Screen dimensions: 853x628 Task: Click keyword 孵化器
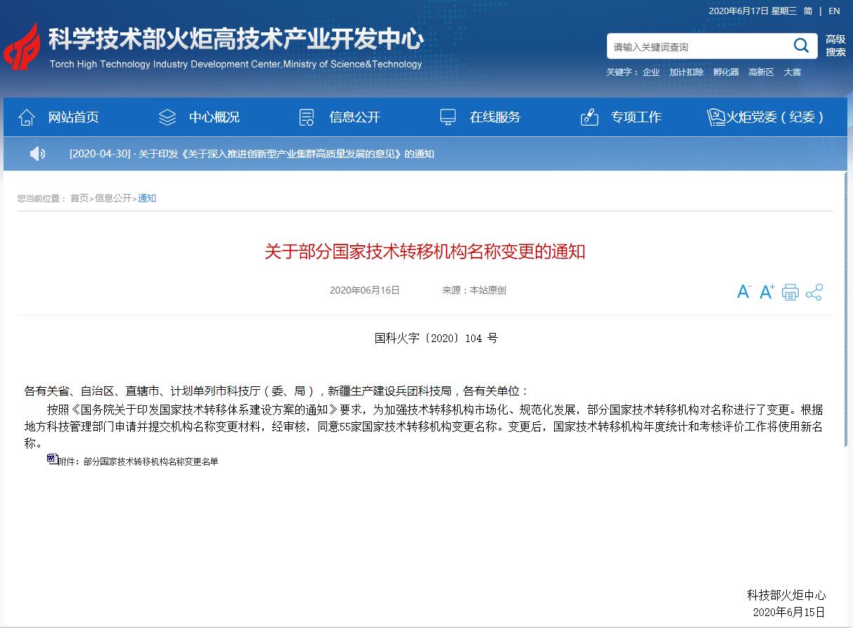click(726, 72)
